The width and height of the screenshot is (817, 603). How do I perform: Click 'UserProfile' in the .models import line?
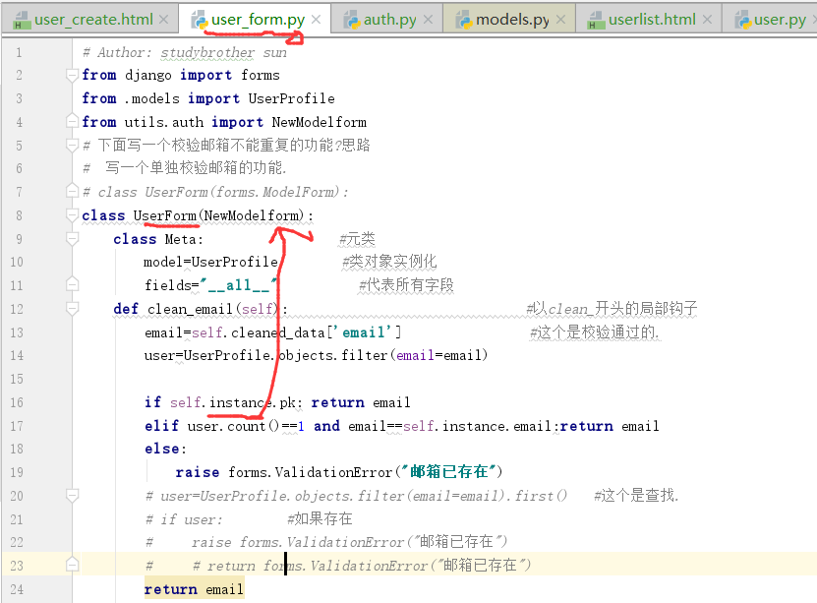click(x=291, y=98)
